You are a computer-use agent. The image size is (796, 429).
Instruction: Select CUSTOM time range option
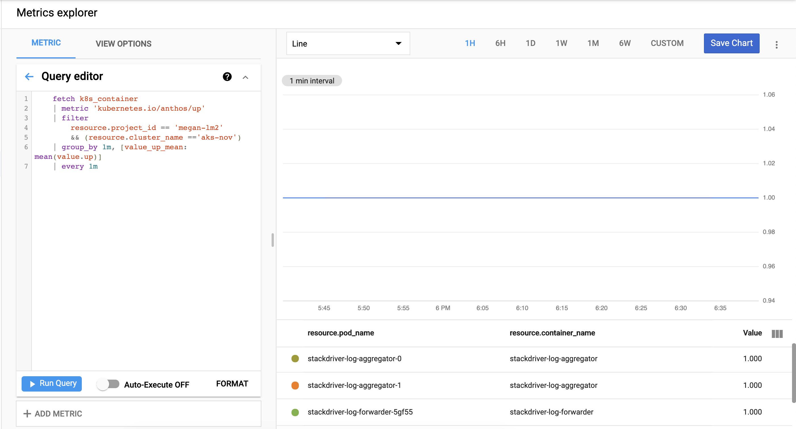coord(667,43)
